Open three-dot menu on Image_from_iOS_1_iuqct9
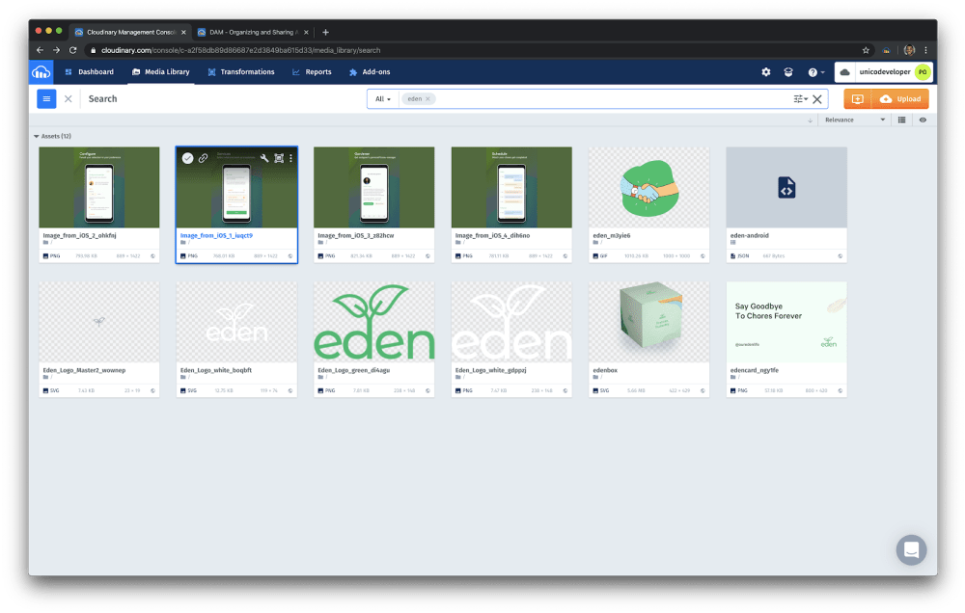The width and height of the screenshot is (965, 613). pyautogui.click(x=291, y=159)
